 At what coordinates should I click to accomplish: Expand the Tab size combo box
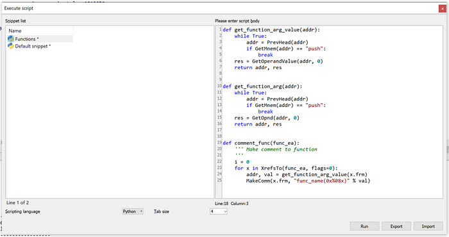pos(219,211)
